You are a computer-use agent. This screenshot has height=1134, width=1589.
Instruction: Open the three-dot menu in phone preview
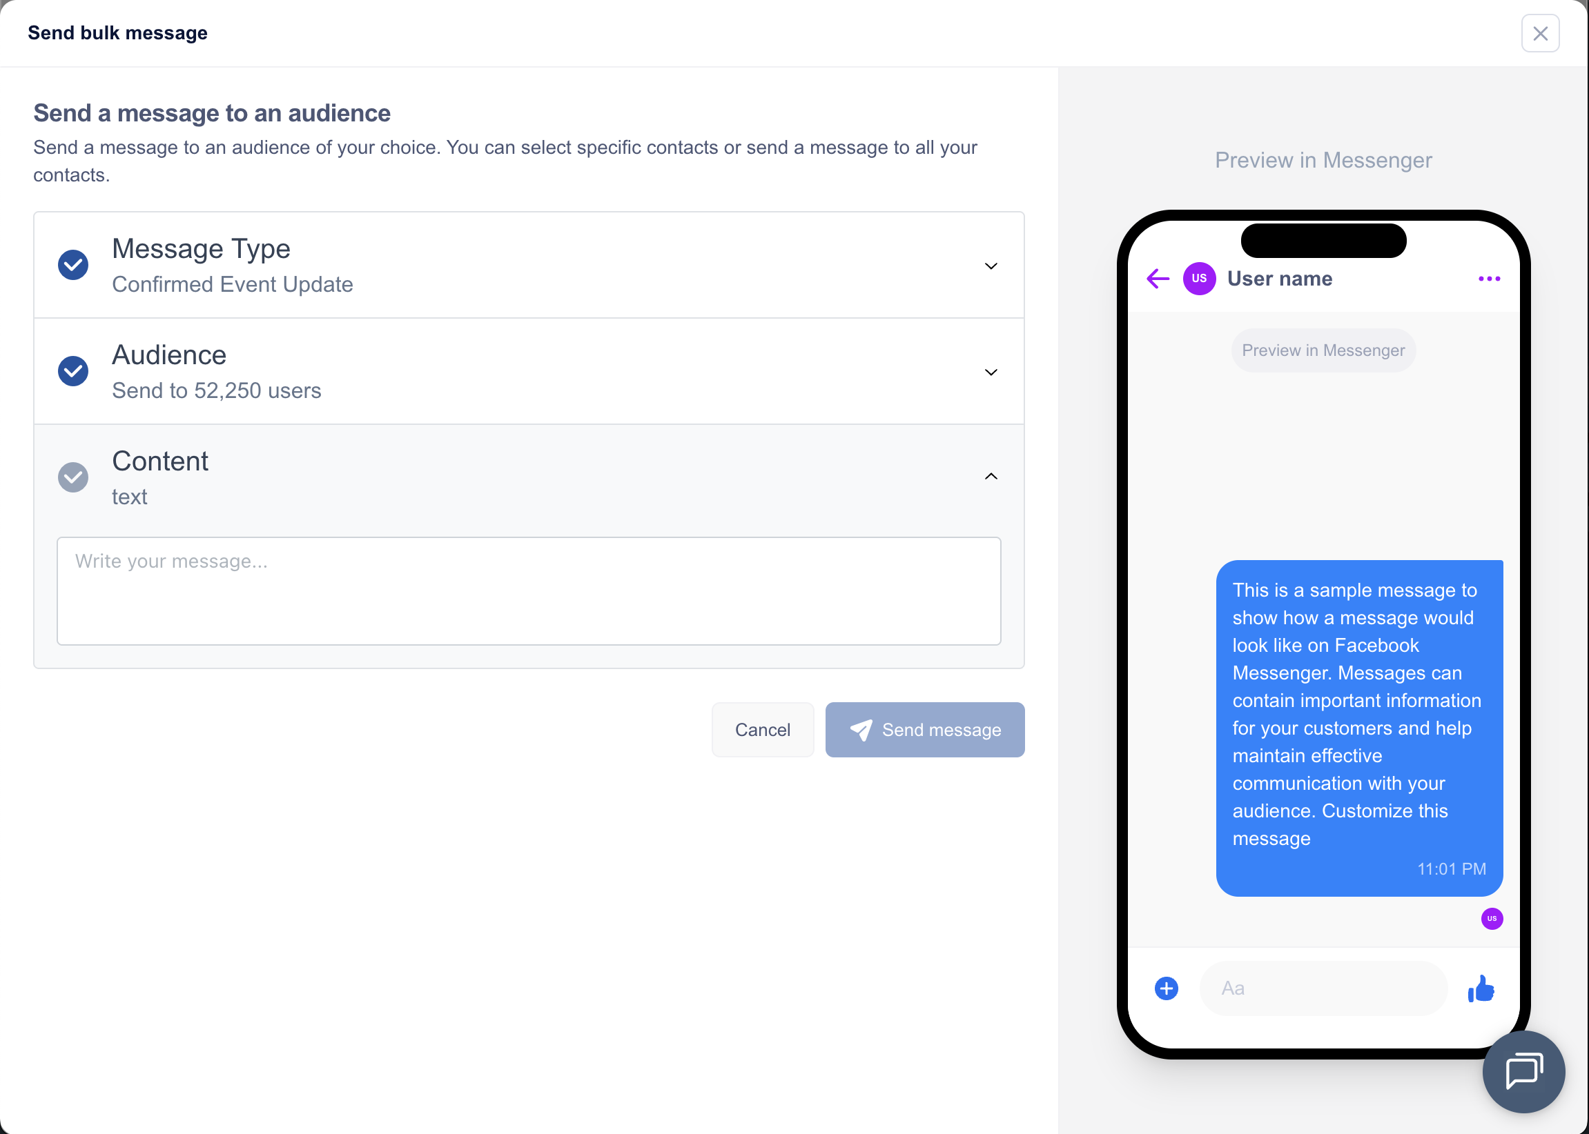1489,279
